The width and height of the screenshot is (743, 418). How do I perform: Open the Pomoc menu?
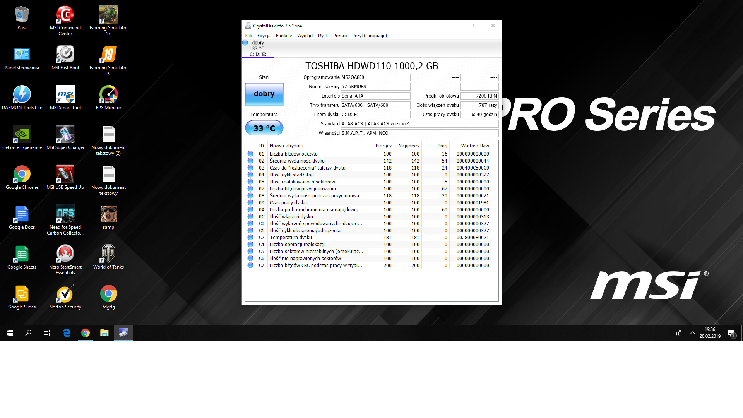coord(341,36)
